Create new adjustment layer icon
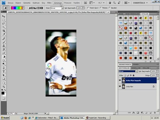 point(142,113)
